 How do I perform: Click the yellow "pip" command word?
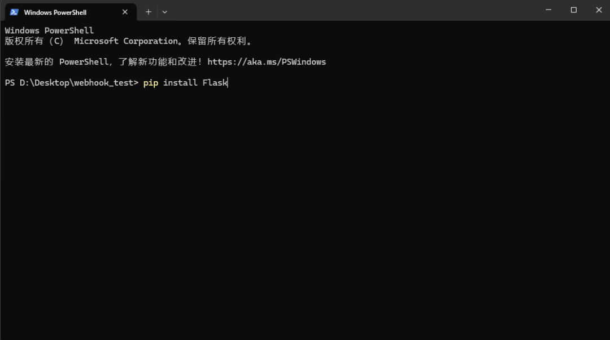150,83
